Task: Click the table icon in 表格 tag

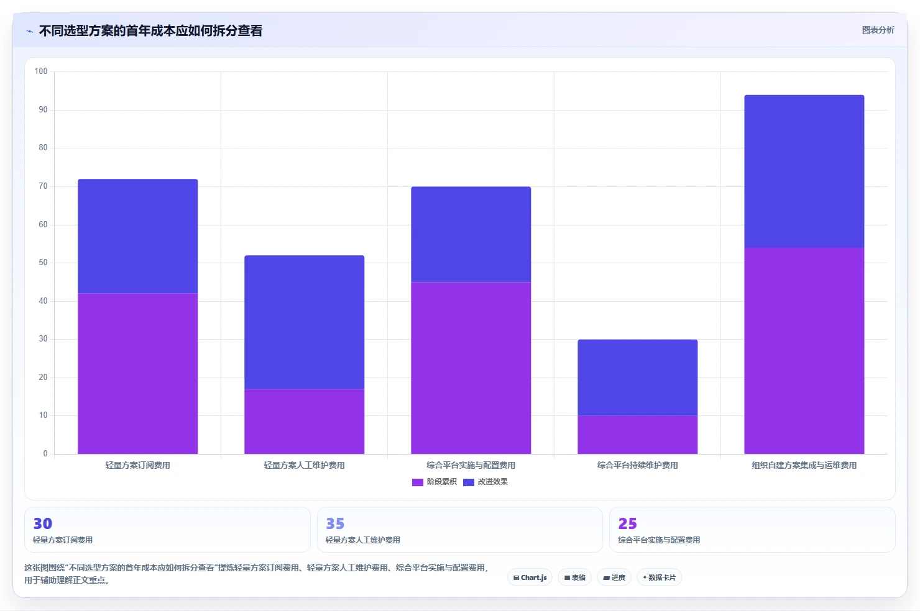Action: coord(567,578)
